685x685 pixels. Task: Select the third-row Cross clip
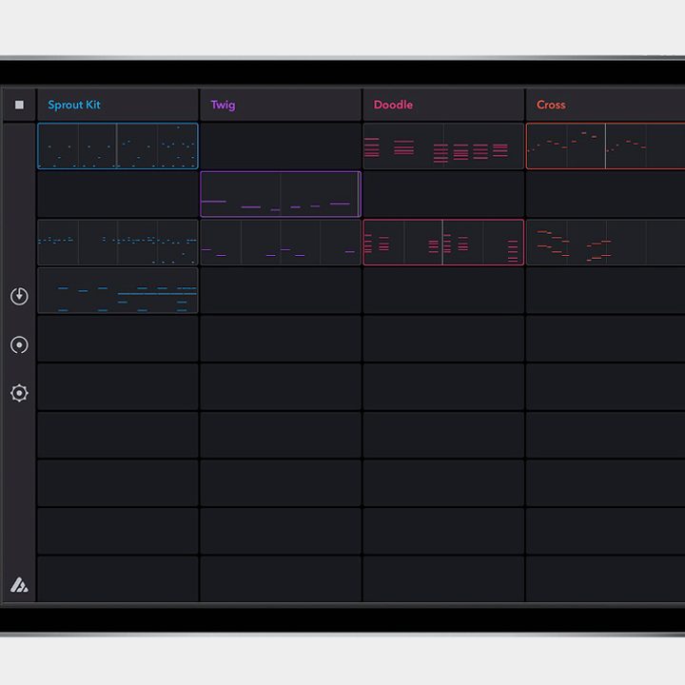[605, 242]
